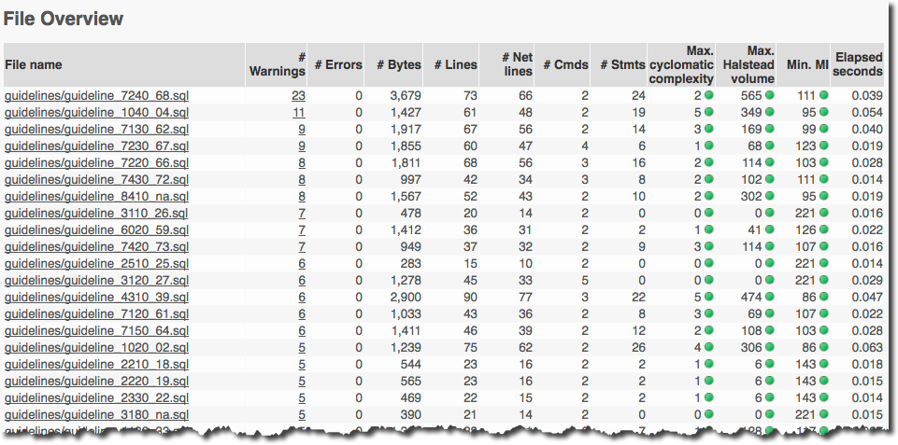898x445 pixels.
Task: Open guidelines/guideline_8410_na.sql file link
Action: pyautogui.click(x=97, y=196)
